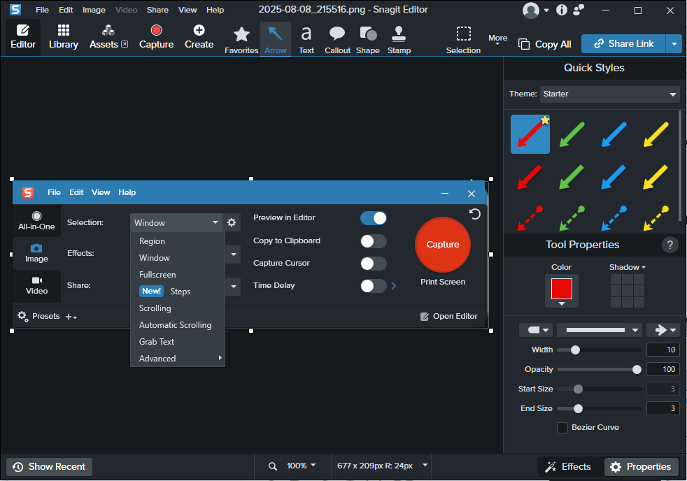
Task: Click the End Size value field
Action: [663, 408]
